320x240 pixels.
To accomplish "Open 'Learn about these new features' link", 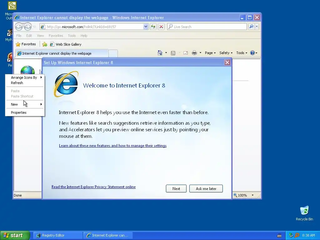I will pyautogui.click(x=112, y=146).
